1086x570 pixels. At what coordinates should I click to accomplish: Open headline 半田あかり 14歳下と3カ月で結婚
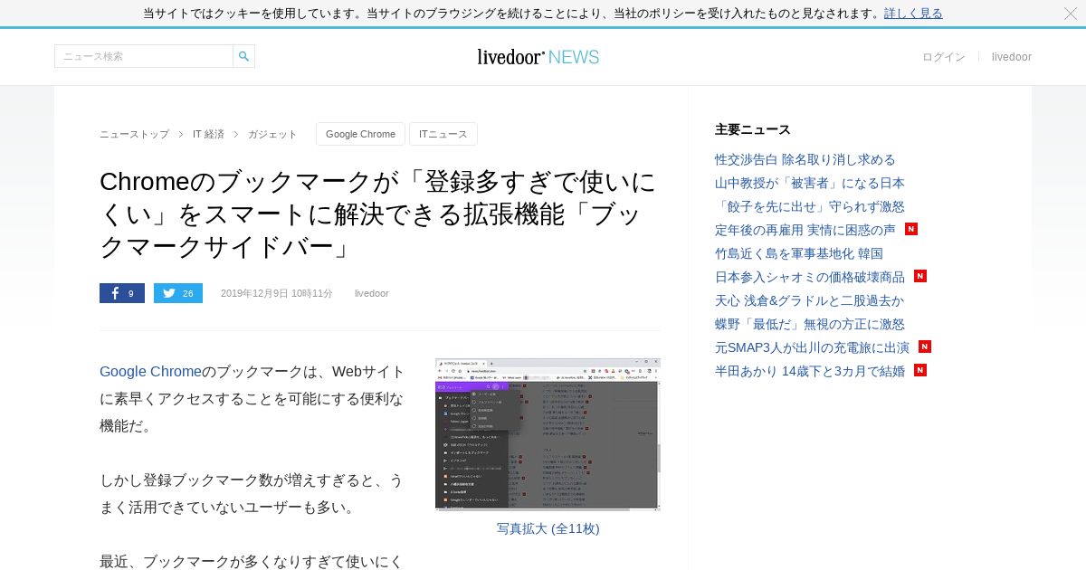tap(810, 371)
